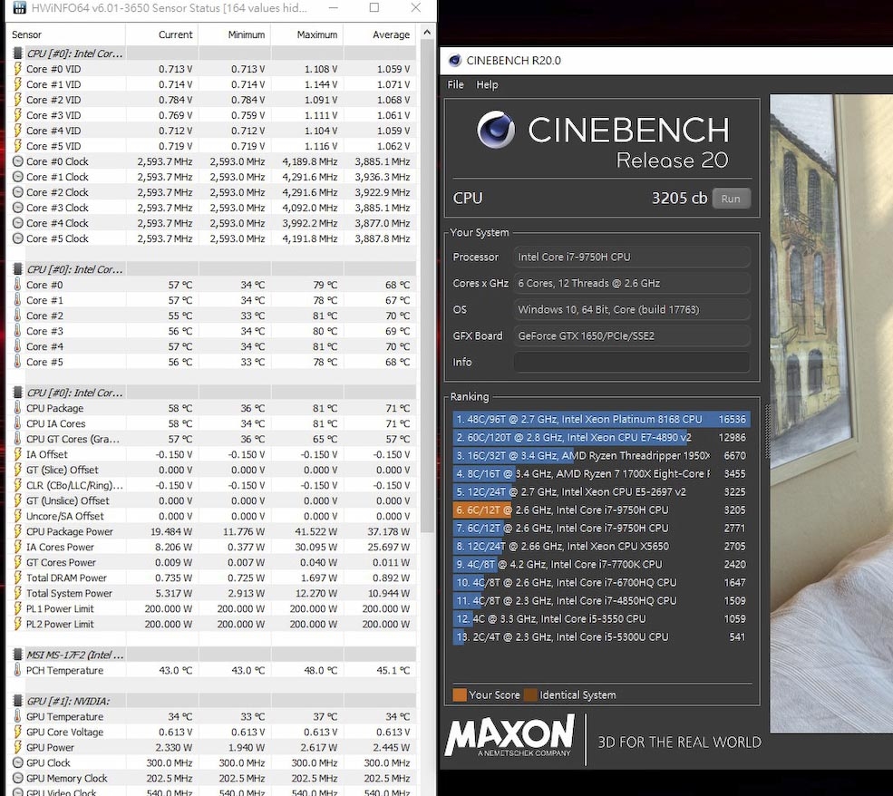Click the bolt icon beside Core #3 VID
Viewport: 893px width, 796px height.
[17, 115]
